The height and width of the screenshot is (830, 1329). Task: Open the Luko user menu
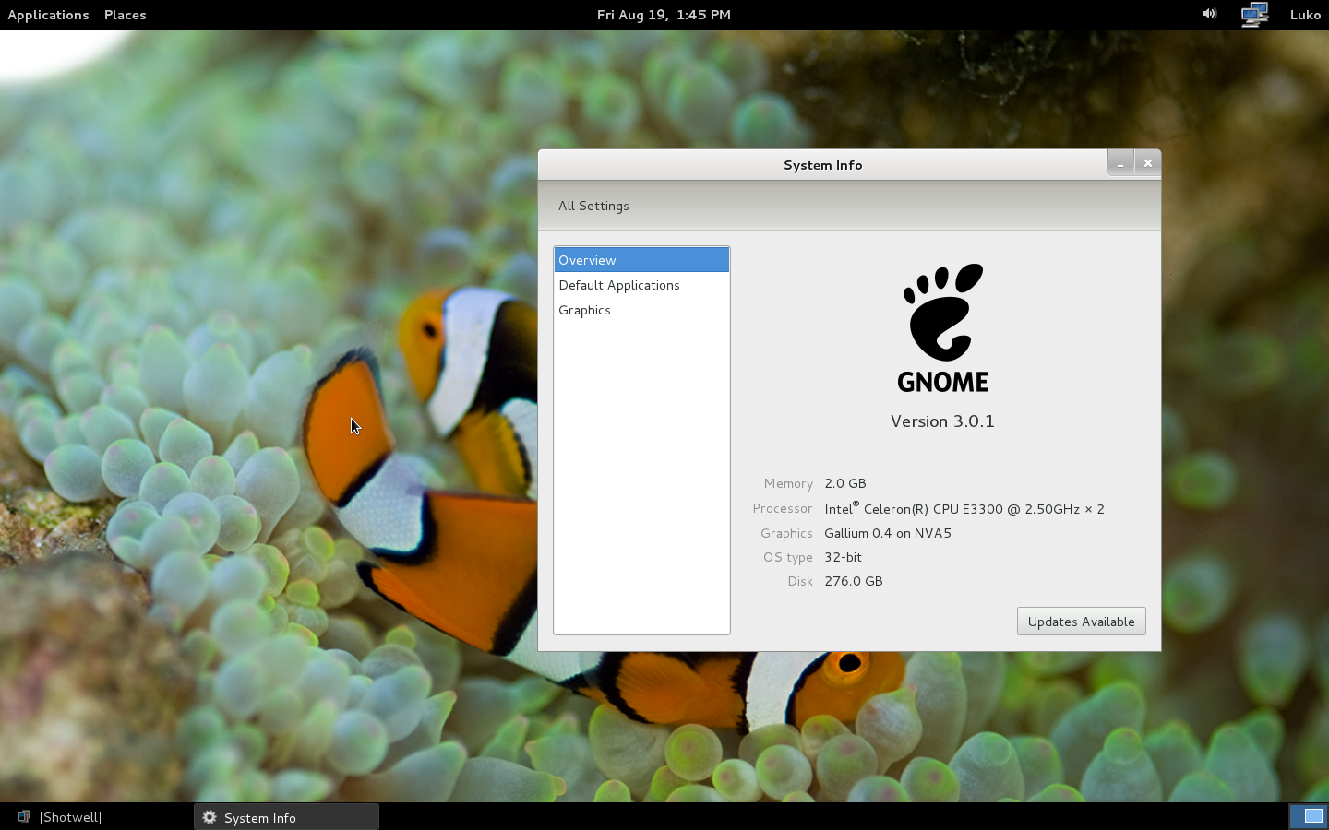pos(1305,15)
